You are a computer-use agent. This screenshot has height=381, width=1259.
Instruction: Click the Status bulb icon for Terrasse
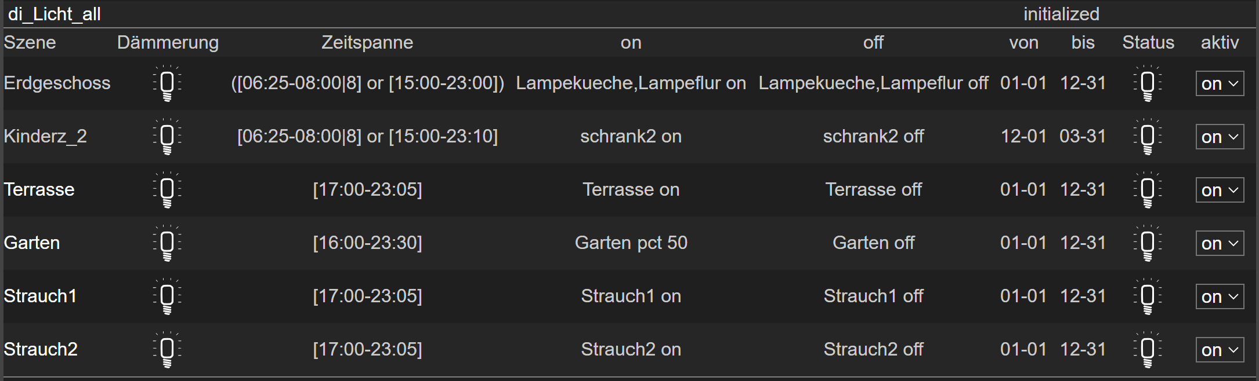pos(1148,190)
